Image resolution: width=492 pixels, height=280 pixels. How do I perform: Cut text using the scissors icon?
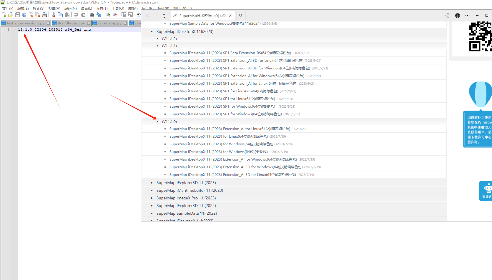tap(54, 15)
